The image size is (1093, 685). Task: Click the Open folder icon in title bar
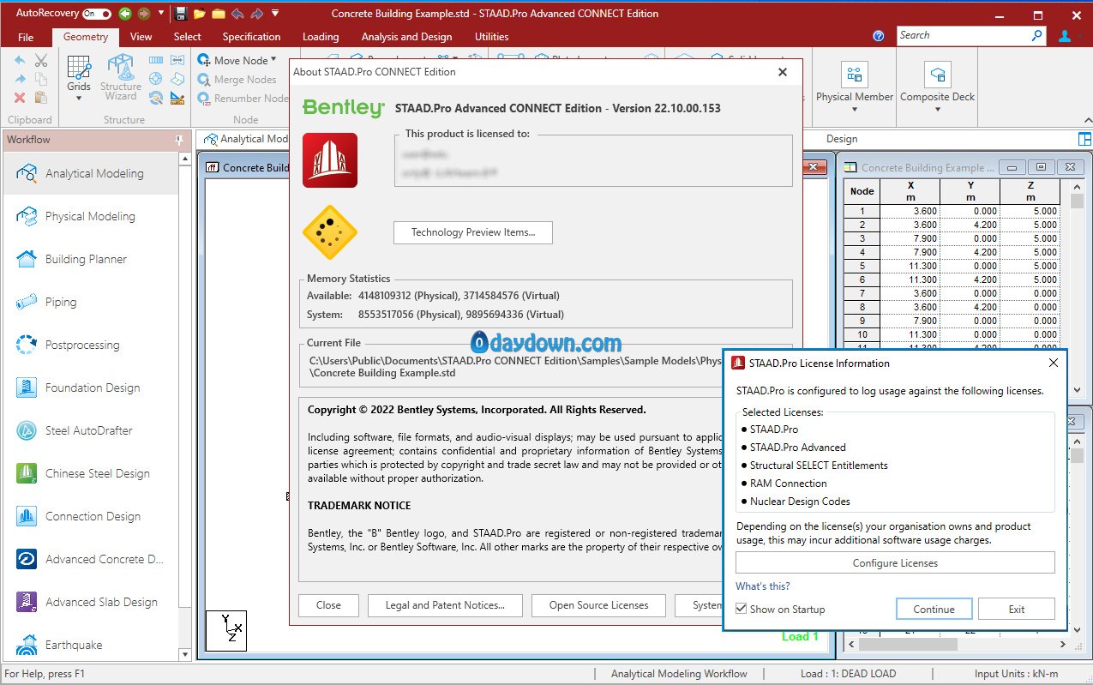point(200,14)
